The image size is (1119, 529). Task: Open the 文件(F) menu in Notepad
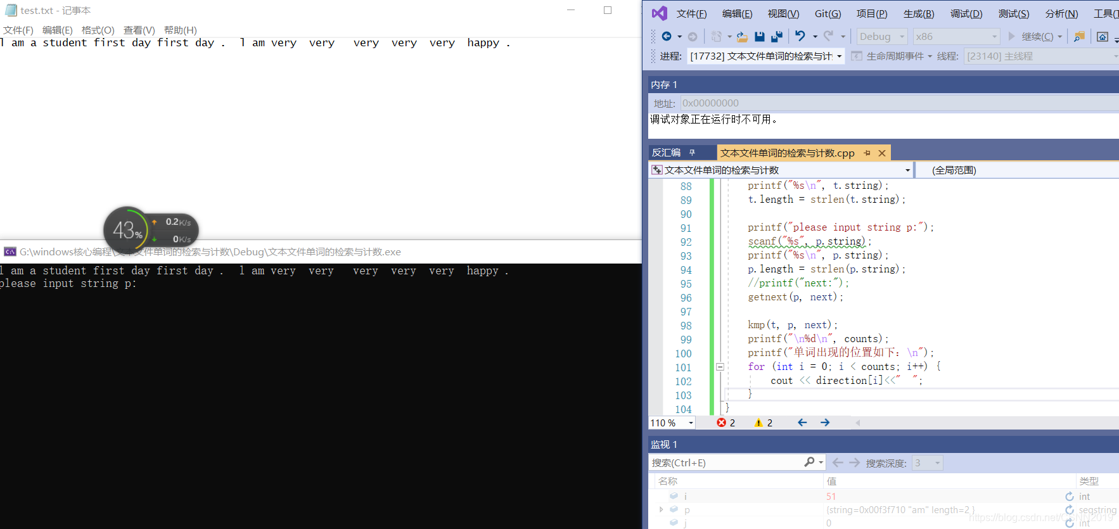point(18,30)
